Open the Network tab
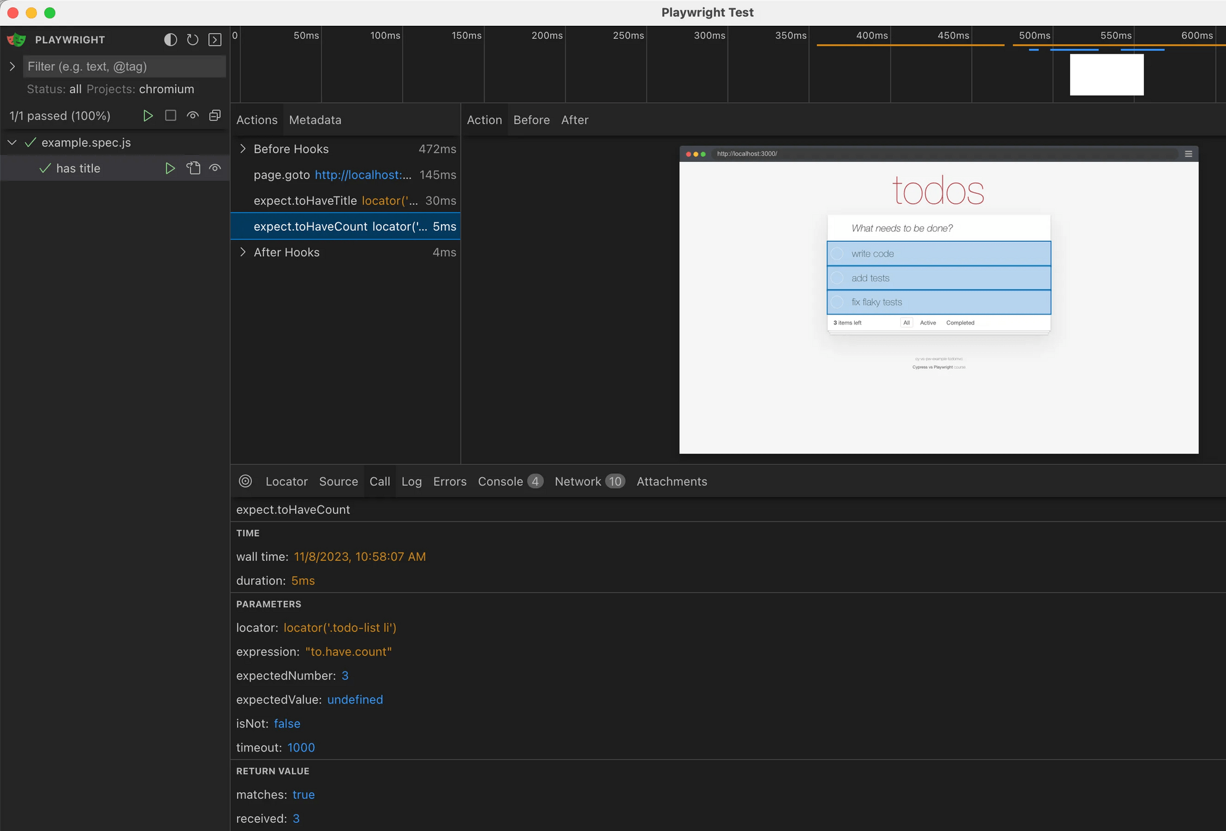Screen dimensions: 1226x831 click(x=578, y=481)
